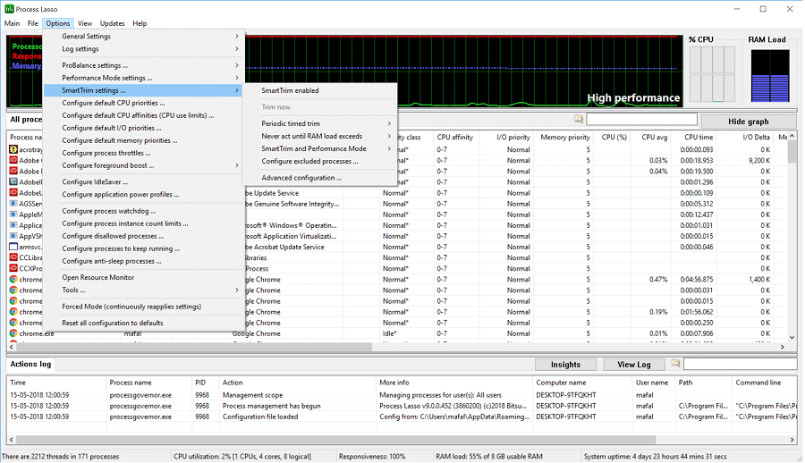This screenshot has width=805, height=463.
Task: Click the View Log button
Action: (x=633, y=364)
